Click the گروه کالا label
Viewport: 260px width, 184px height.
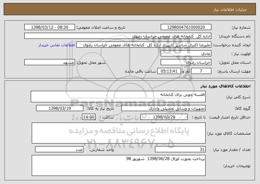[x=242, y=108]
